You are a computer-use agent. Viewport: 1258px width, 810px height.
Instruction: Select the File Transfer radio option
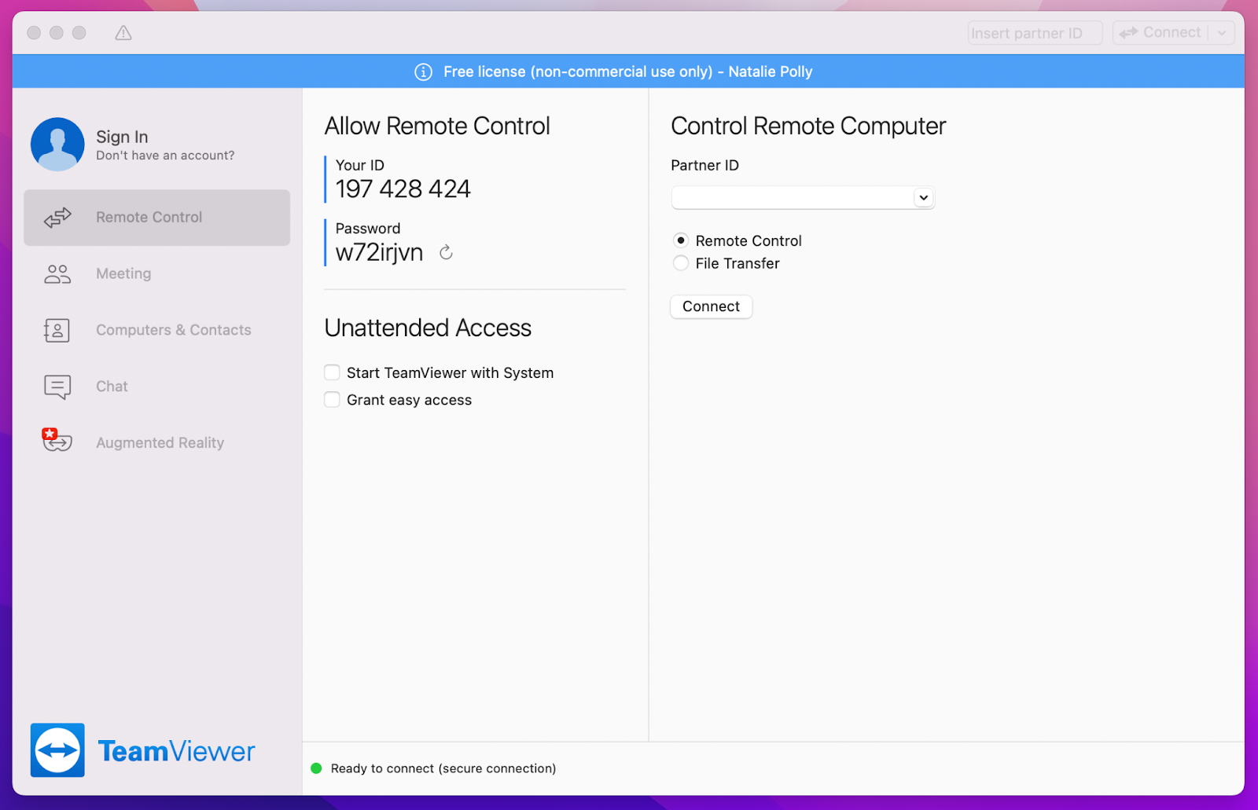click(681, 263)
